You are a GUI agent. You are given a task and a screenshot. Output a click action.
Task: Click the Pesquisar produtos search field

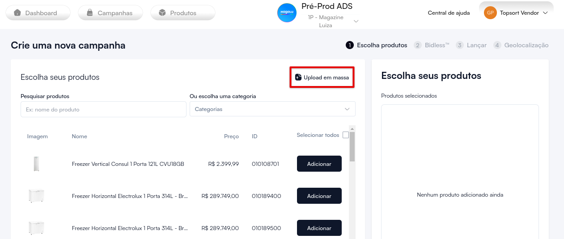(103, 109)
